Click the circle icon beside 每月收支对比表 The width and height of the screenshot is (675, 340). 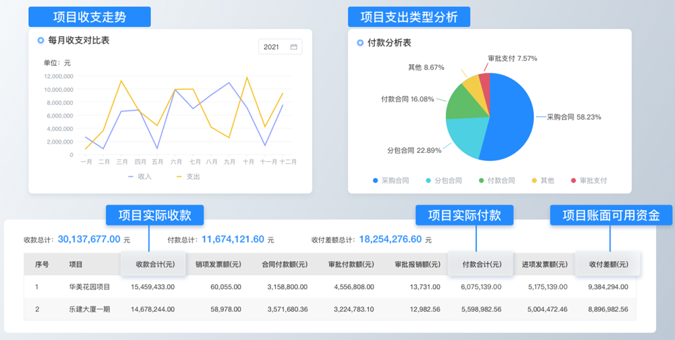coord(41,41)
